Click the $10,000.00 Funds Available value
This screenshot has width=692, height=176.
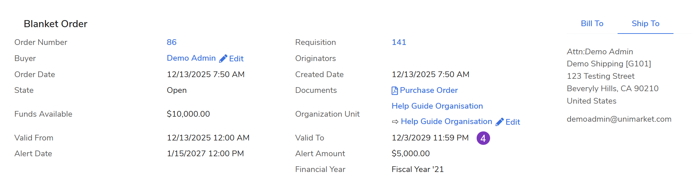(188, 114)
